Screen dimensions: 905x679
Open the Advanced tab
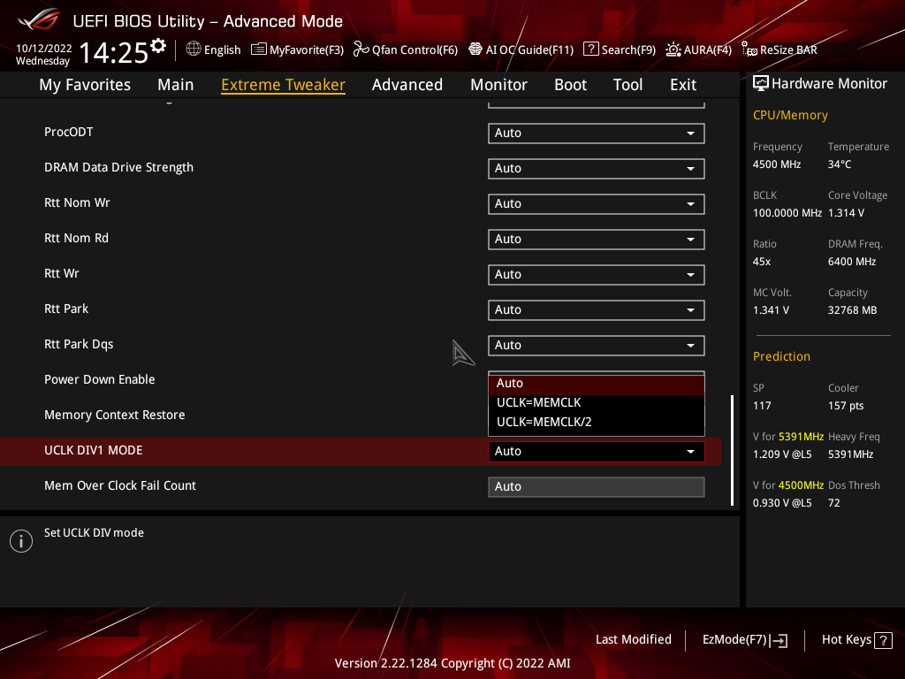[x=407, y=85]
